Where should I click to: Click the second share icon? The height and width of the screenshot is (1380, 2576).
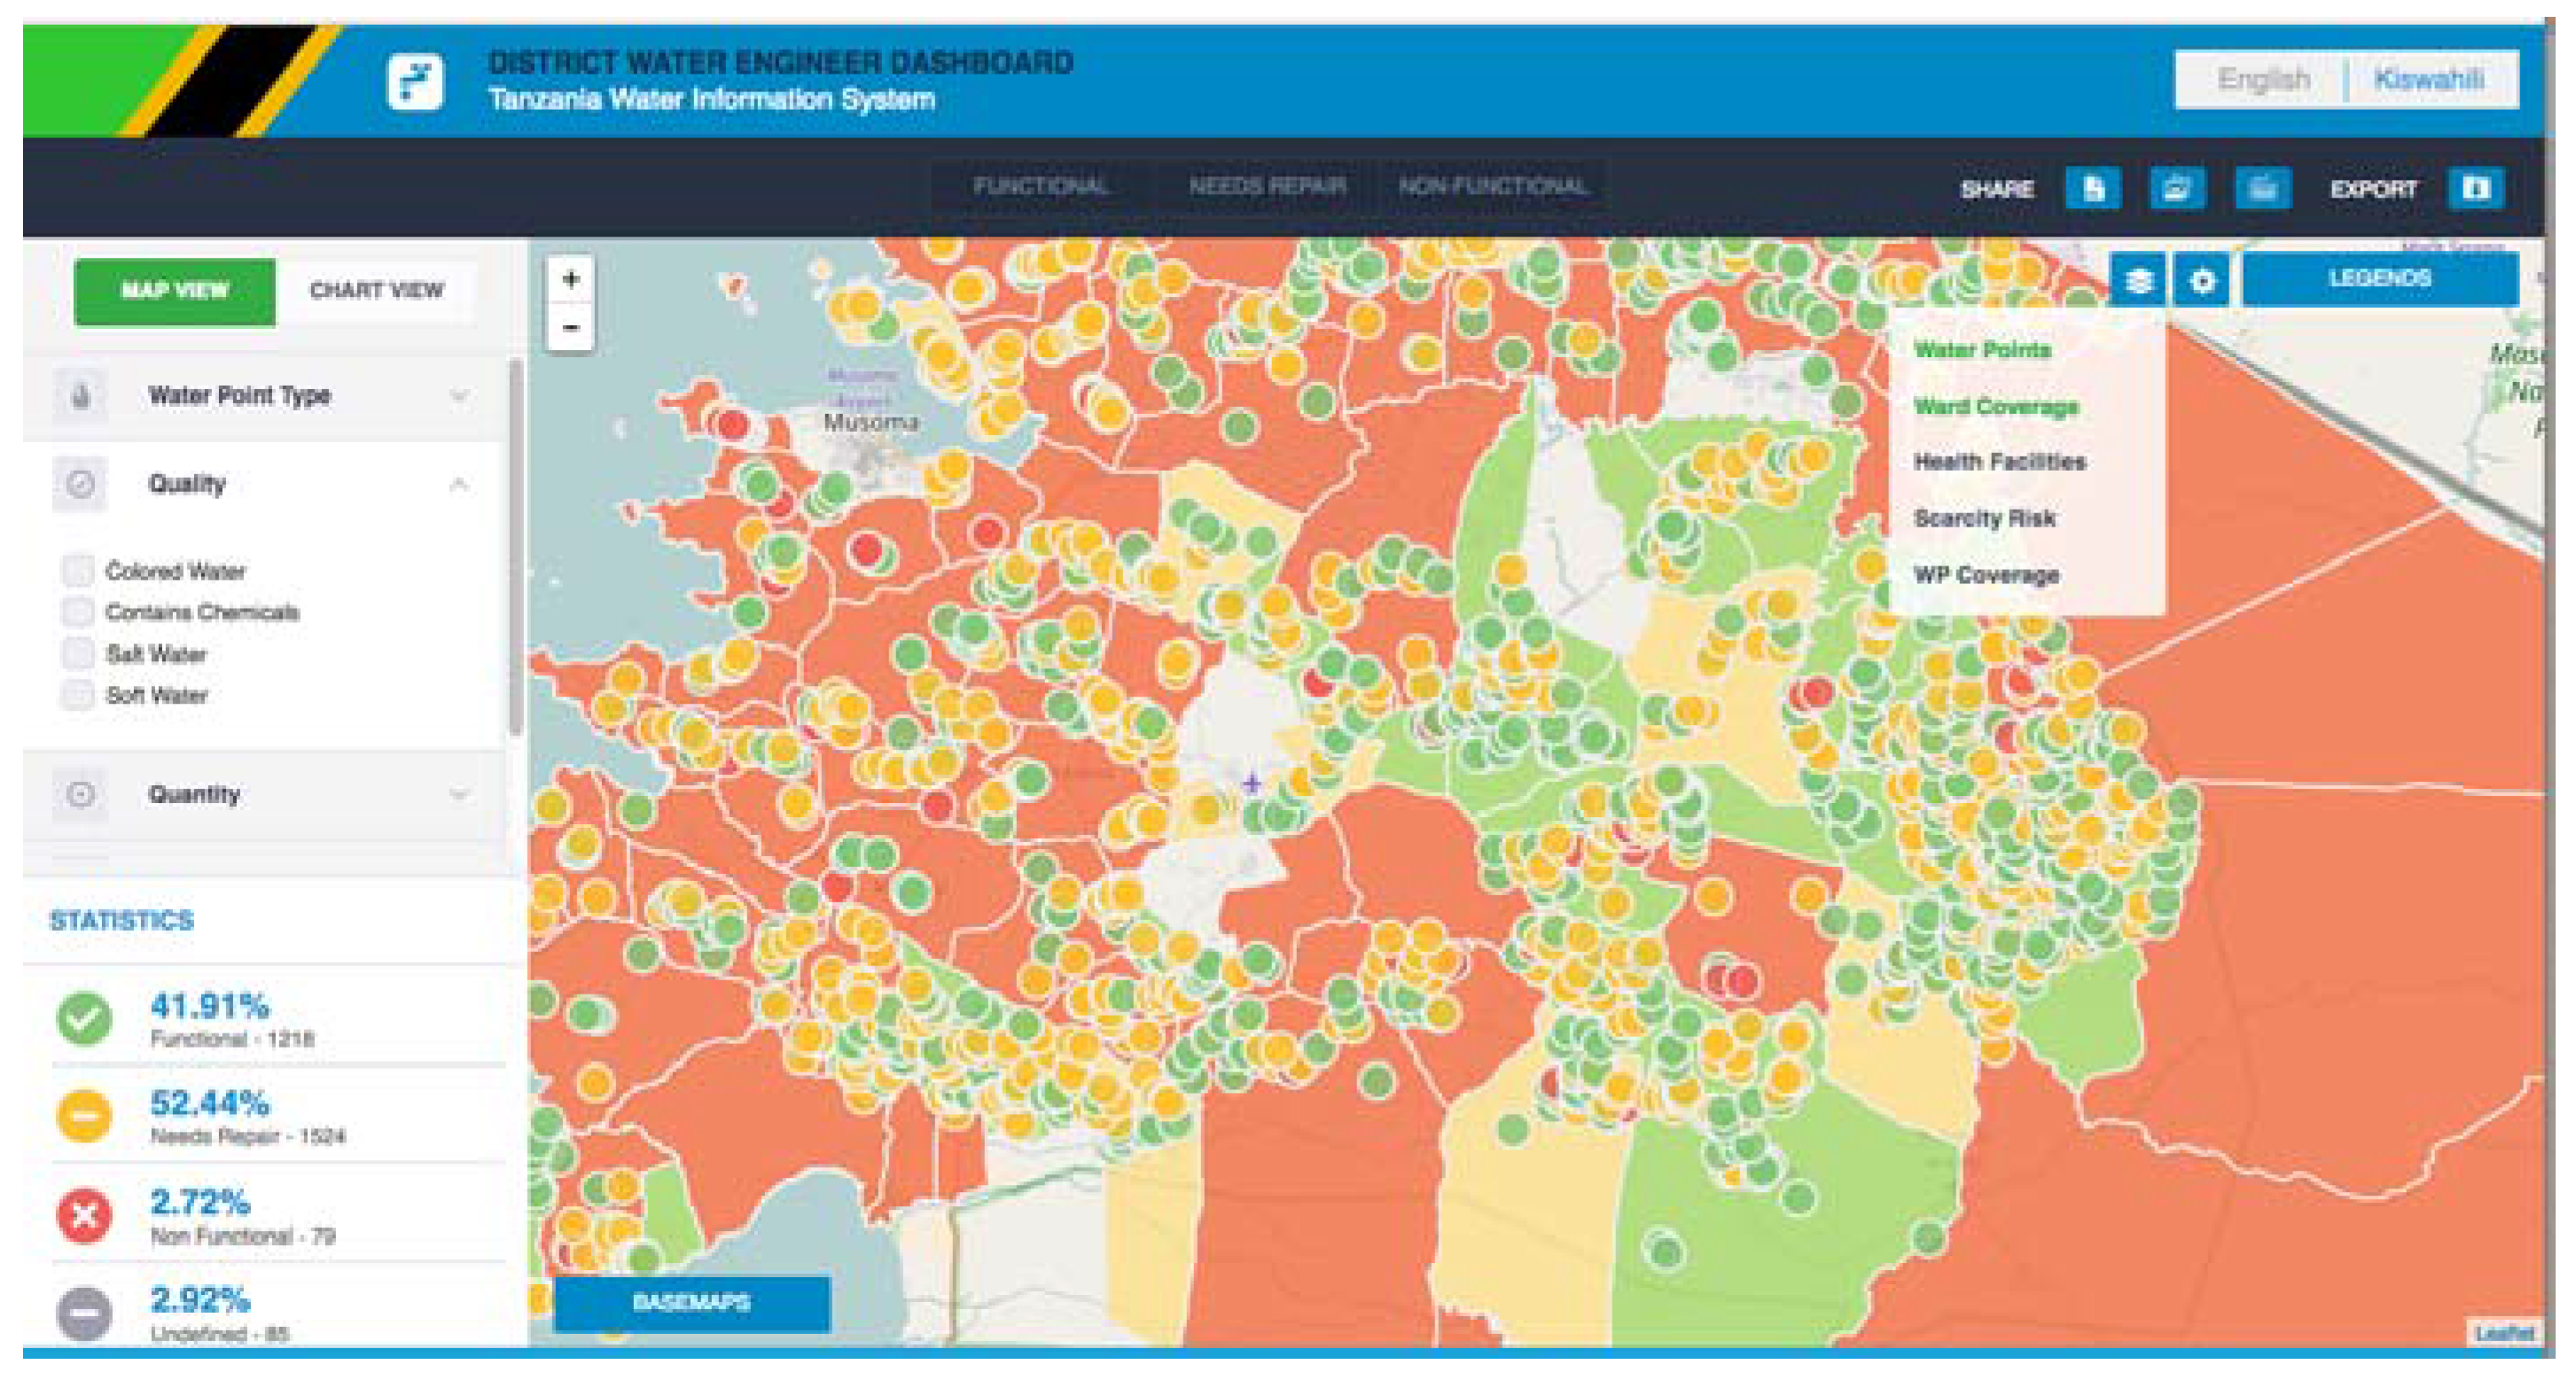point(2177,188)
